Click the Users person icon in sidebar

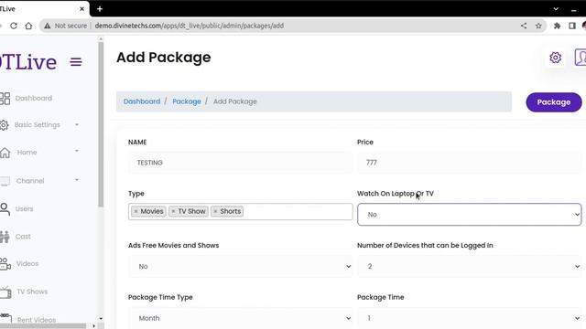5,209
